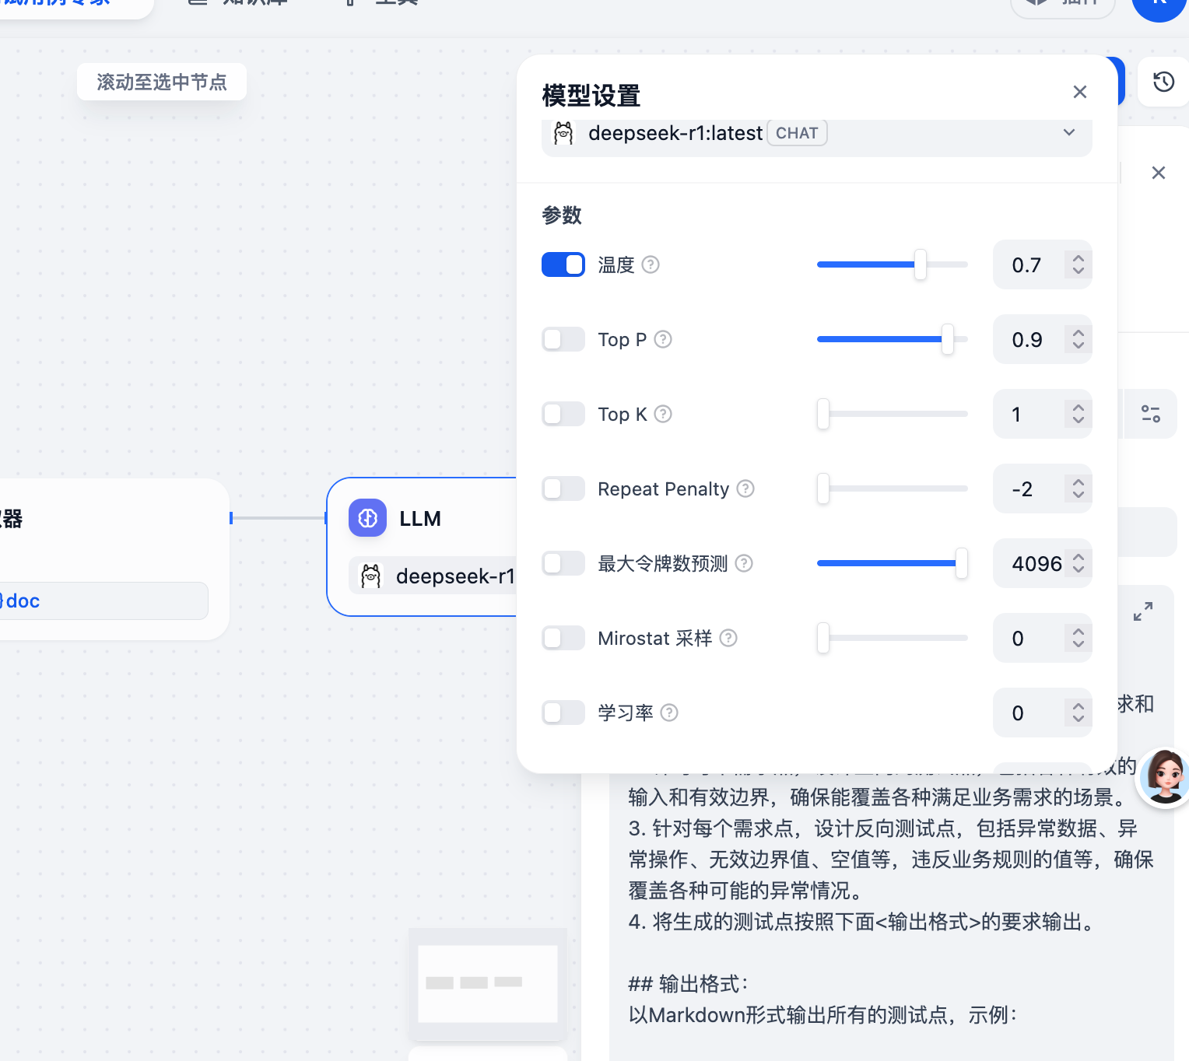Screen dimensions: 1189x1061
Task: Click the CHAT badge on model selector
Action: click(797, 133)
